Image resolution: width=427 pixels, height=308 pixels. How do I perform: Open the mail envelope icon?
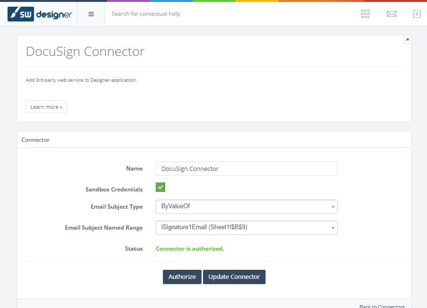pos(392,14)
